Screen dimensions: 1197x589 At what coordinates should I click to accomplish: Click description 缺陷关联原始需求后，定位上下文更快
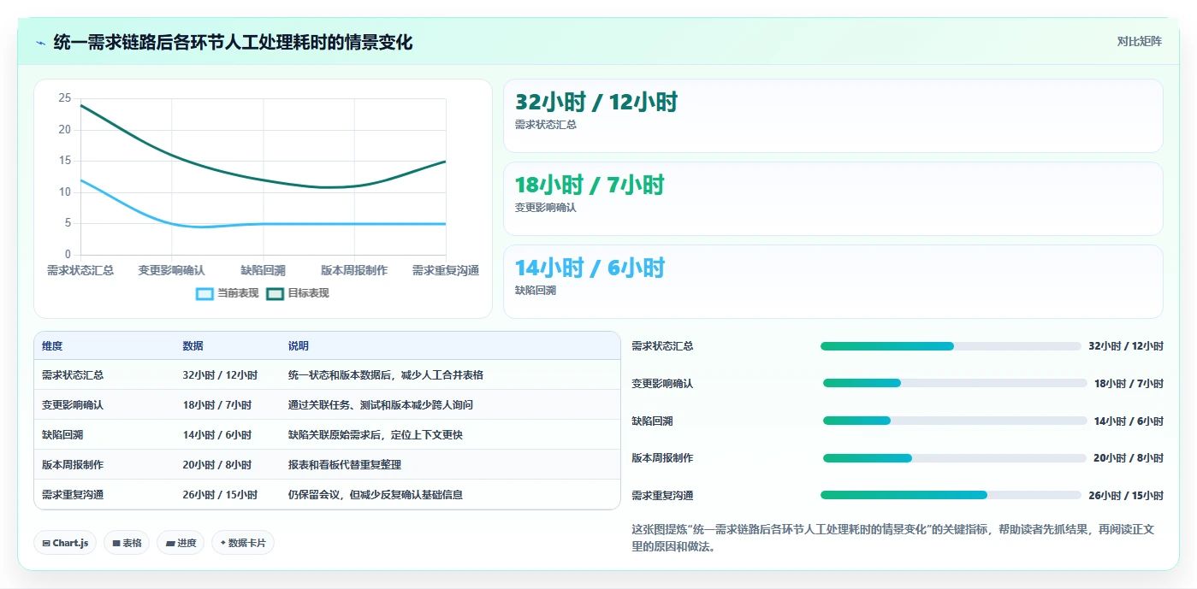coord(376,435)
